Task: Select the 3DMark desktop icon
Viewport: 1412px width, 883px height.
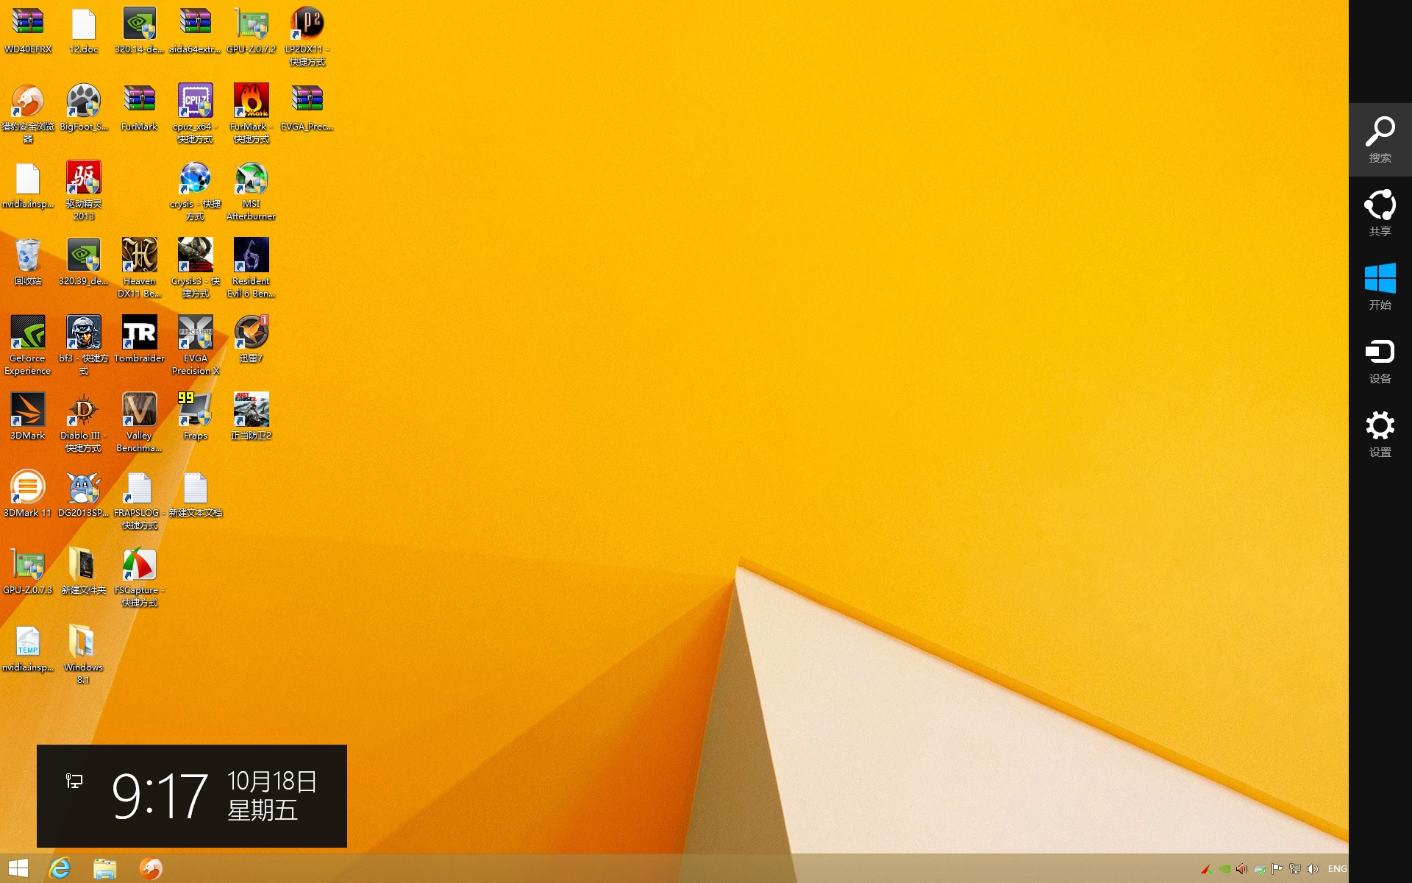Action: [28, 417]
